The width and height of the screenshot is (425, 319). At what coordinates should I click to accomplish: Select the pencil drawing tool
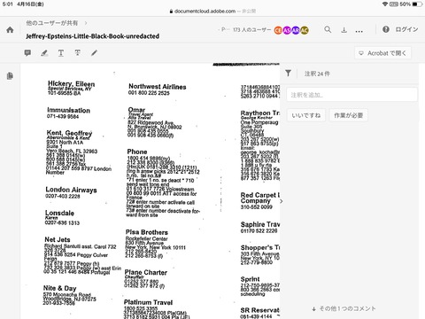tap(94, 53)
